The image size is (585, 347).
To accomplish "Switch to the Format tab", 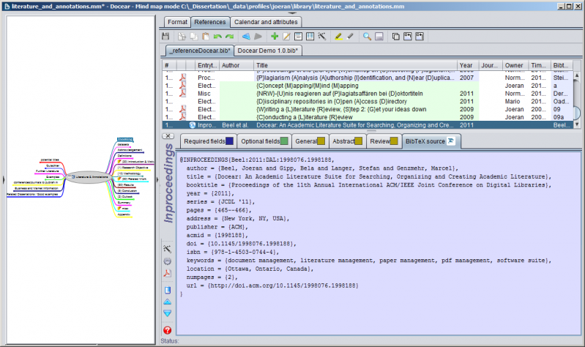I will [x=177, y=22].
